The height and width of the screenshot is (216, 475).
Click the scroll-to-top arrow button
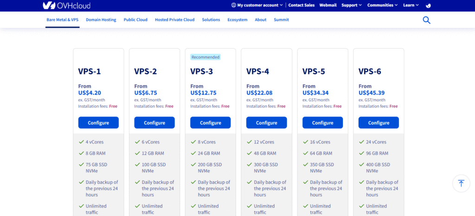coord(461,183)
